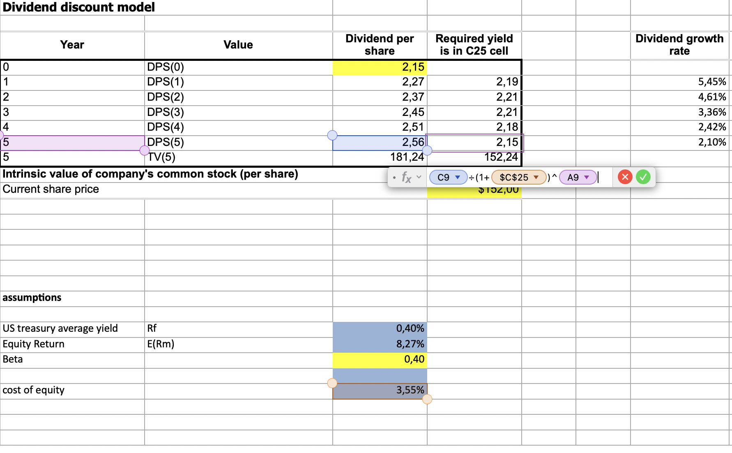
Task: Select the highlighted 2,56 DPS(5) cell
Action: [380, 143]
